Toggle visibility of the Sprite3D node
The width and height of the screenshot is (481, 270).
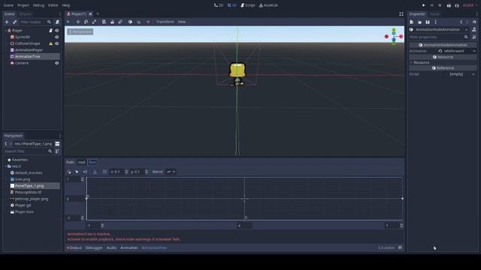(57, 37)
